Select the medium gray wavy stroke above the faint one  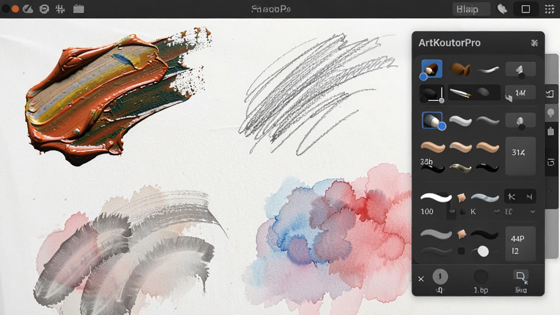[436, 234]
